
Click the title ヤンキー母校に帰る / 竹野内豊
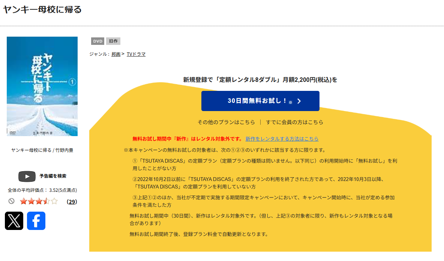(42, 149)
